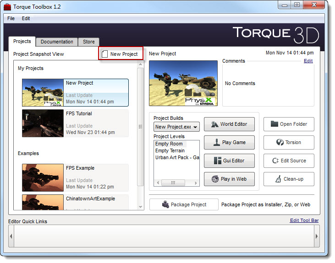Create a New Project
The image size is (335, 263).
tap(121, 54)
